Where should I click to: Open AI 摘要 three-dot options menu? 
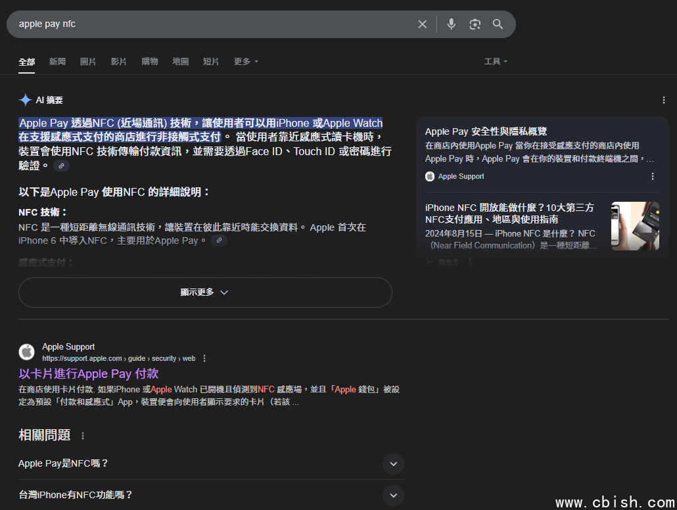(x=664, y=100)
